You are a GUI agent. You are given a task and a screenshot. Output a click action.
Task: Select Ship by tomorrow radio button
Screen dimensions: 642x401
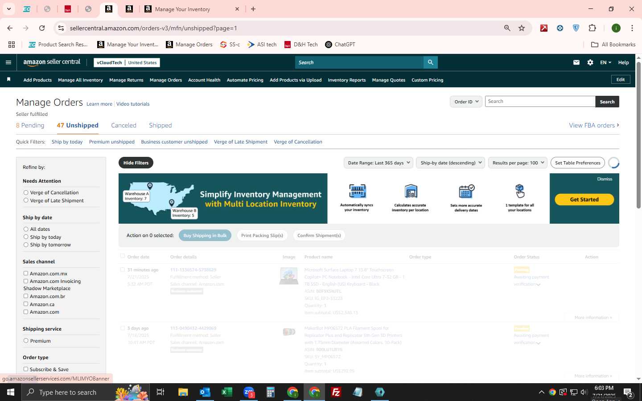coord(26,245)
